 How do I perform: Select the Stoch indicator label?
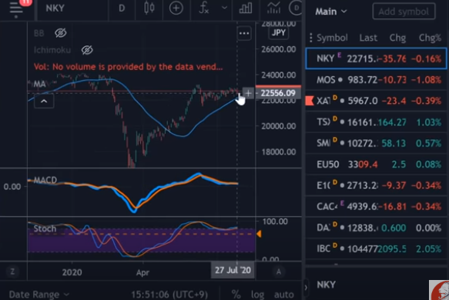45,228
